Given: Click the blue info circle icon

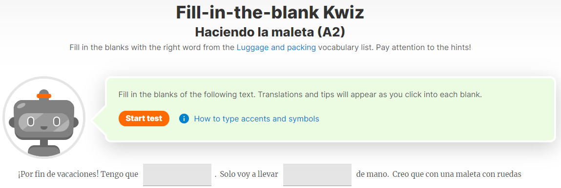Looking at the screenshot, I should (x=184, y=119).
